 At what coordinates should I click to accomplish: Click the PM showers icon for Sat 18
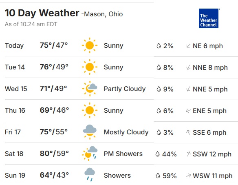(90, 154)
